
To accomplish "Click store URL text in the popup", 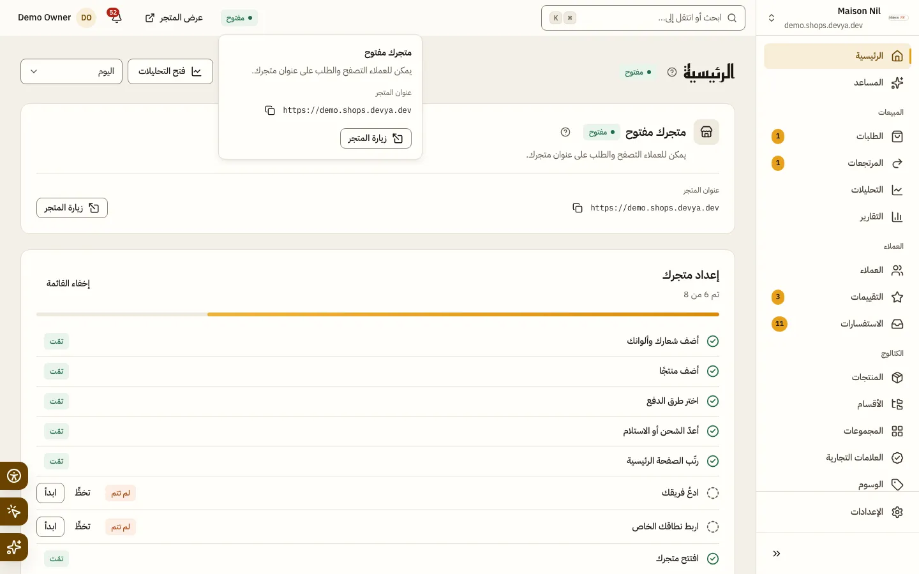I will (347, 110).
